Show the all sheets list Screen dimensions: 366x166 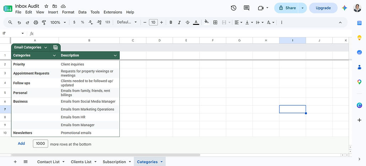click(26, 162)
